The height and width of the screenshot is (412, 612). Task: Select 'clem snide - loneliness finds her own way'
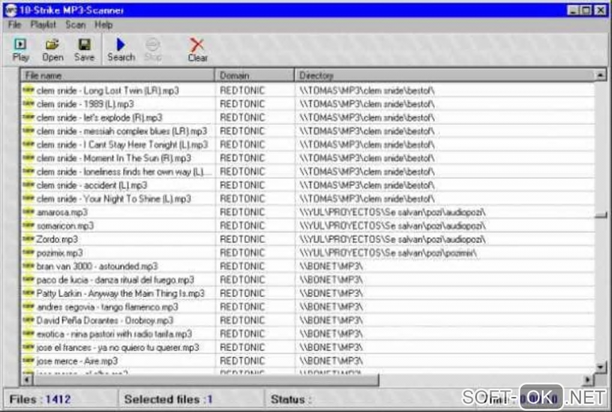pos(124,172)
